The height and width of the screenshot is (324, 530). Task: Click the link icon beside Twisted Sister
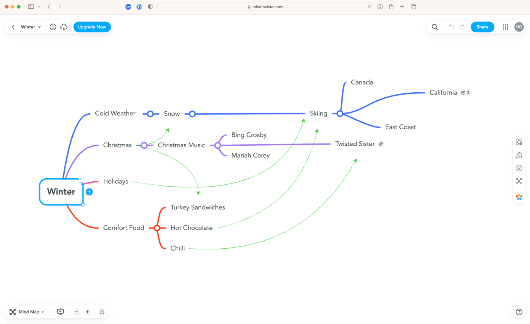(x=381, y=144)
